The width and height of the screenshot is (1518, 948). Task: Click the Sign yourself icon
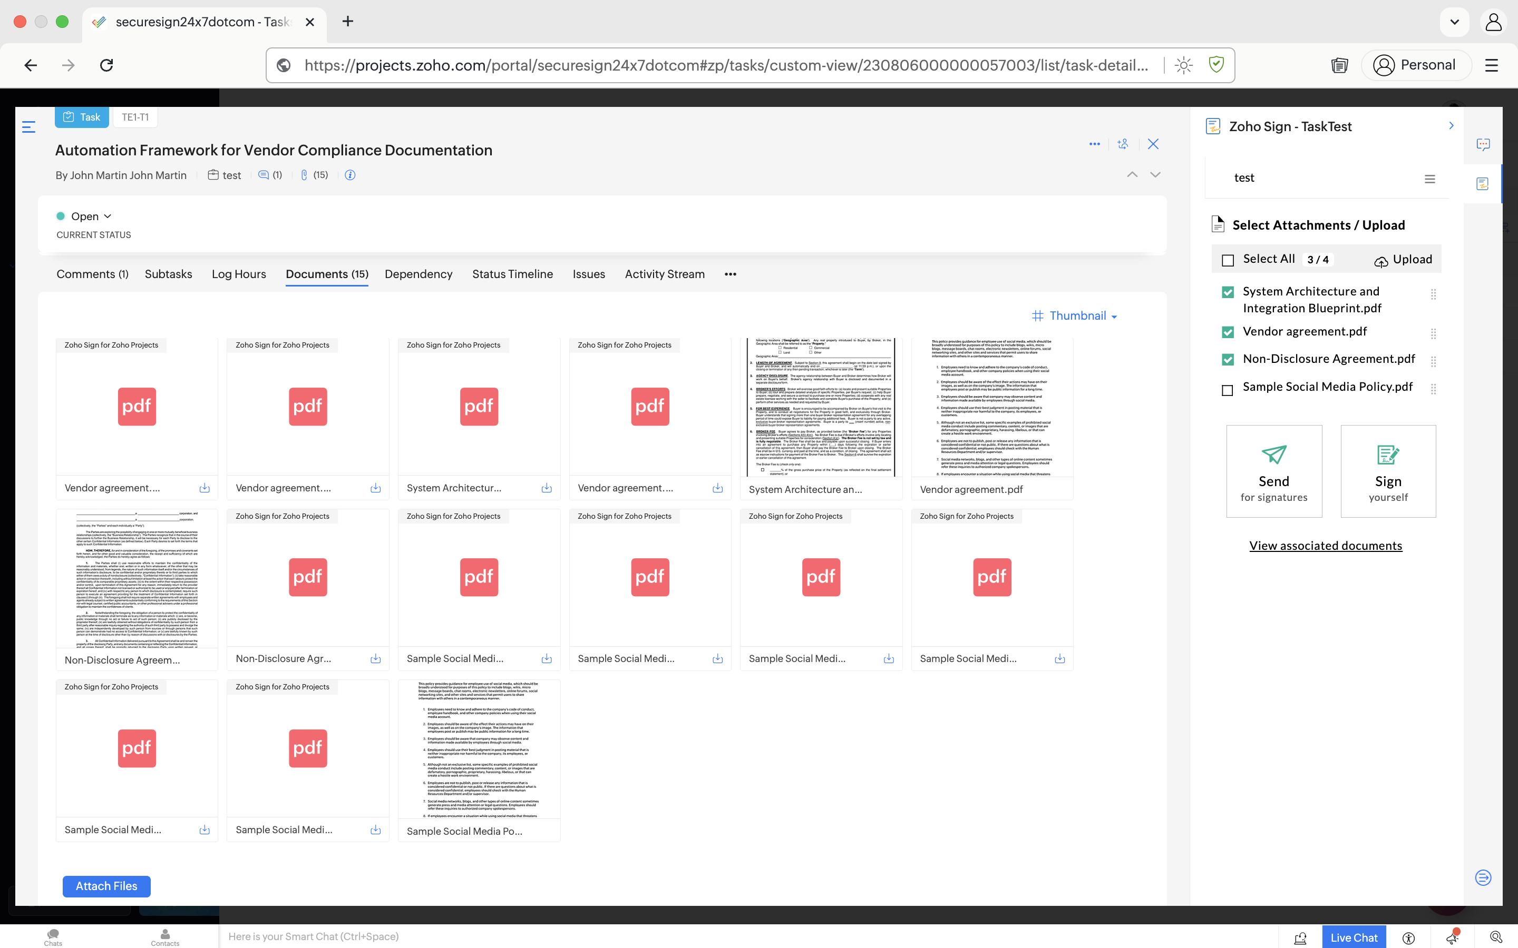(1387, 455)
